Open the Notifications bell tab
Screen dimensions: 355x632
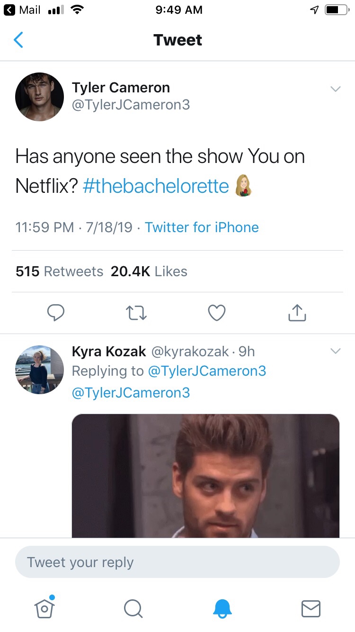222,608
